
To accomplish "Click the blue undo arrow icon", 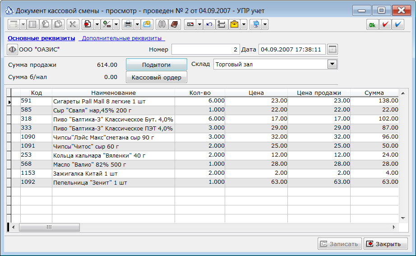I will click(x=209, y=24).
